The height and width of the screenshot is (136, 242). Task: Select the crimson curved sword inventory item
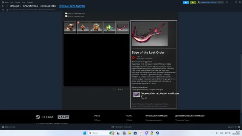coord(123,27)
